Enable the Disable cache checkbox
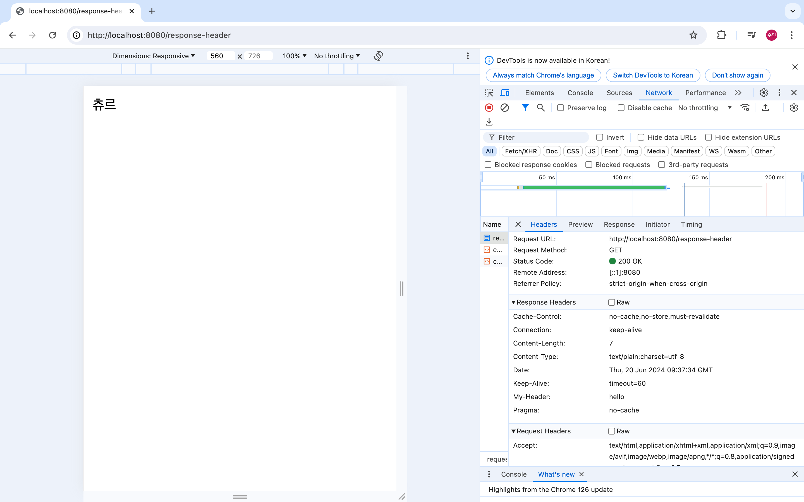Viewport: 804px width, 502px height. pos(621,108)
